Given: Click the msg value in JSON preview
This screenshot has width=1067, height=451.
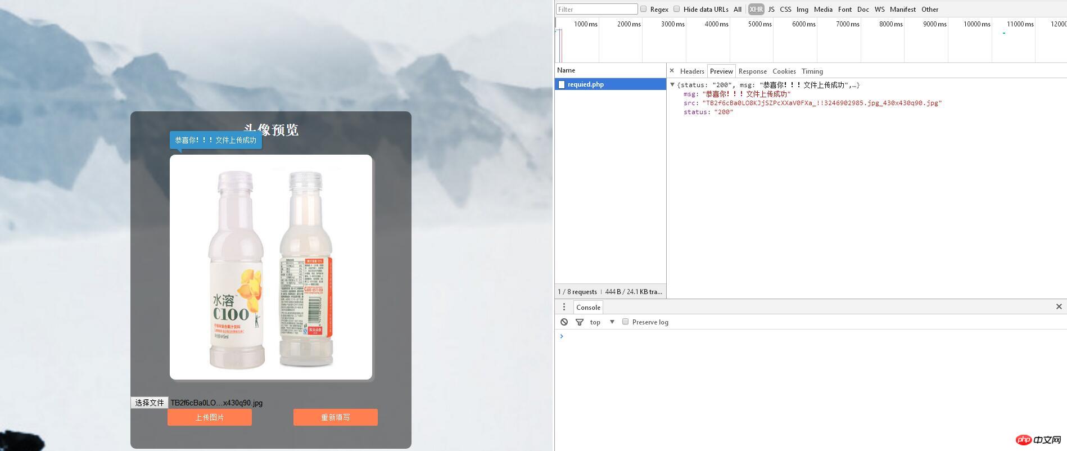Looking at the screenshot, I should [x=747, y=94].
